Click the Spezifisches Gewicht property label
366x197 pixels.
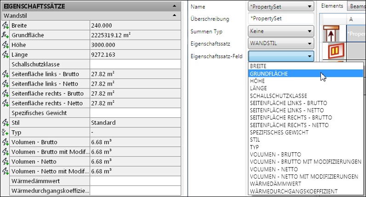[x=39, y=113]
